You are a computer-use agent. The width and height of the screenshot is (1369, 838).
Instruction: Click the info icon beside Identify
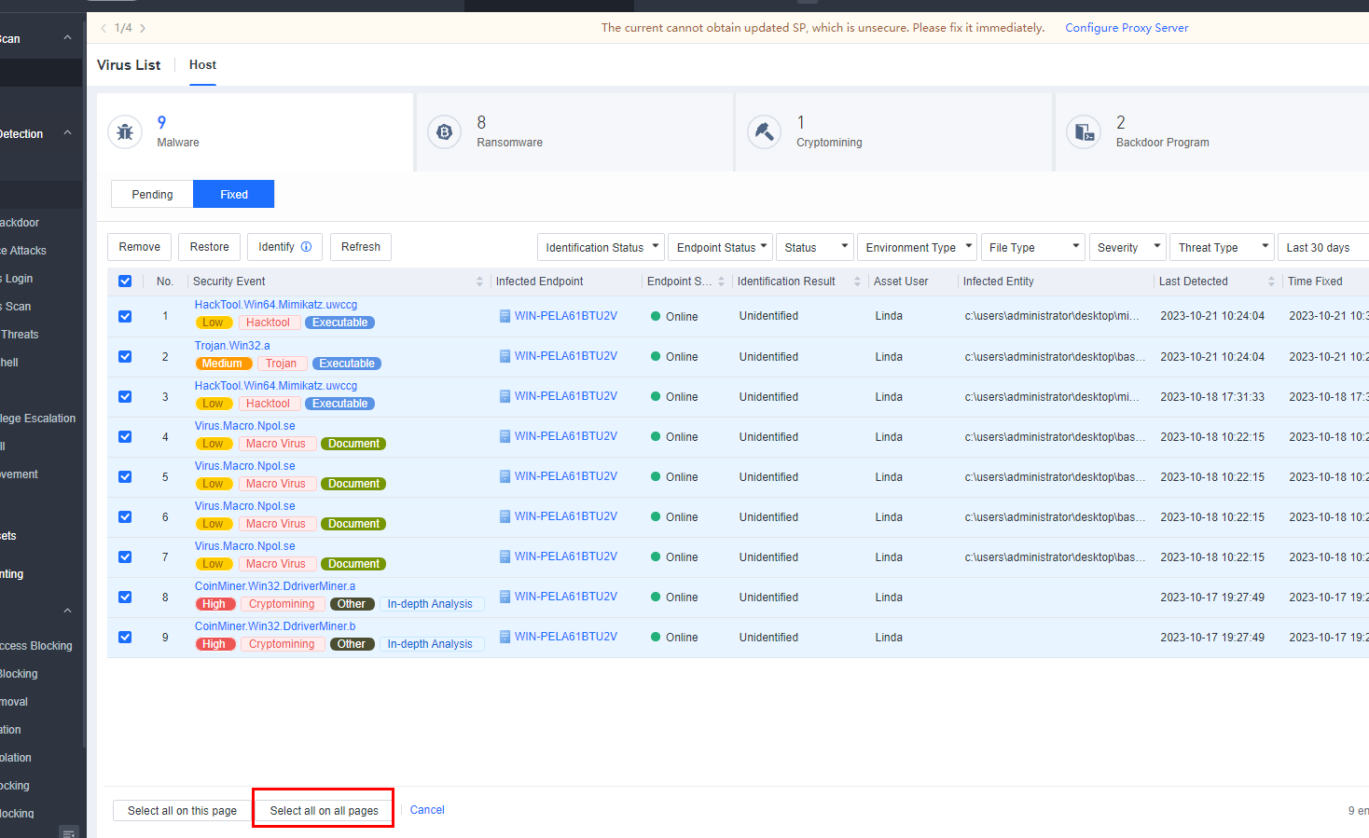[306, 247]
